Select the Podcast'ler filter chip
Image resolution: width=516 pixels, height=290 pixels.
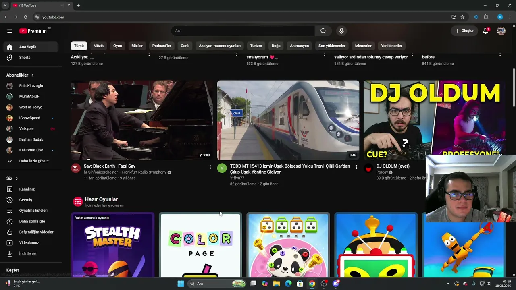[x=162, y=46]
